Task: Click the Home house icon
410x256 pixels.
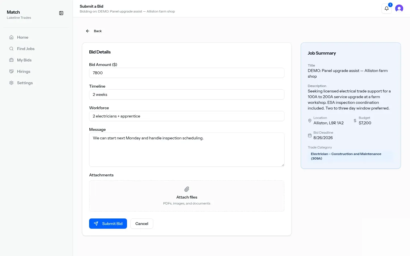Action: pyautogui.click(x=11, y=37)
